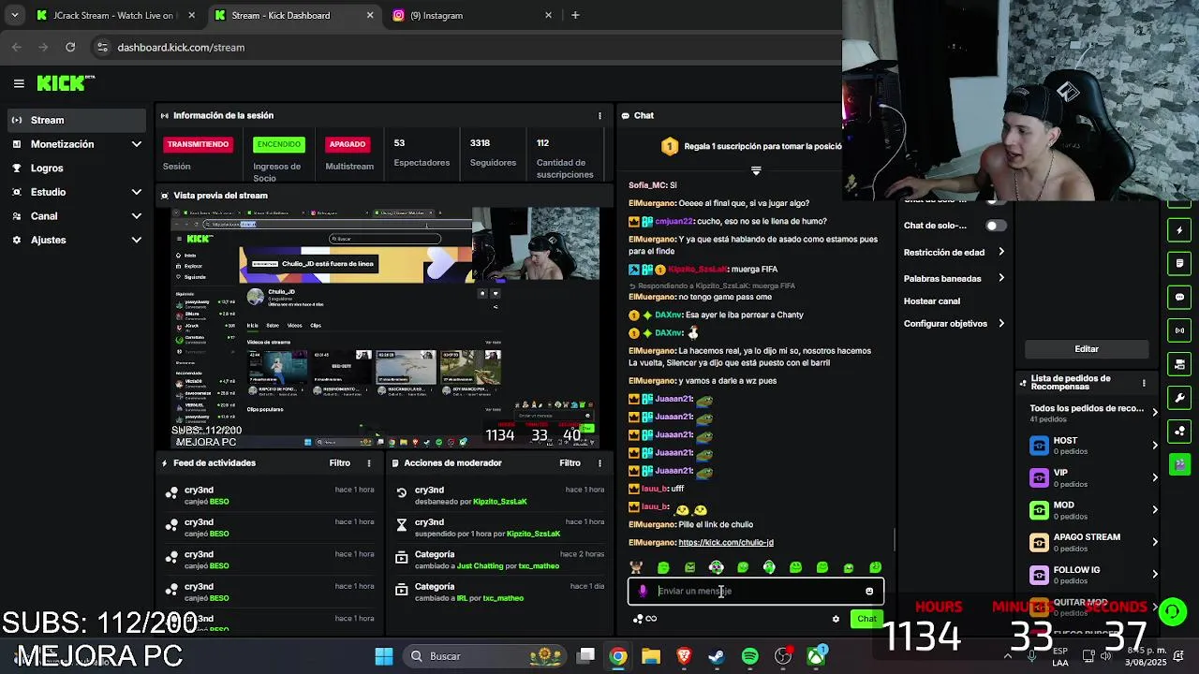This screenshot has height=674, width=1199.
Task: Open Steam from the taskbar
Action: tap(717, 656)
